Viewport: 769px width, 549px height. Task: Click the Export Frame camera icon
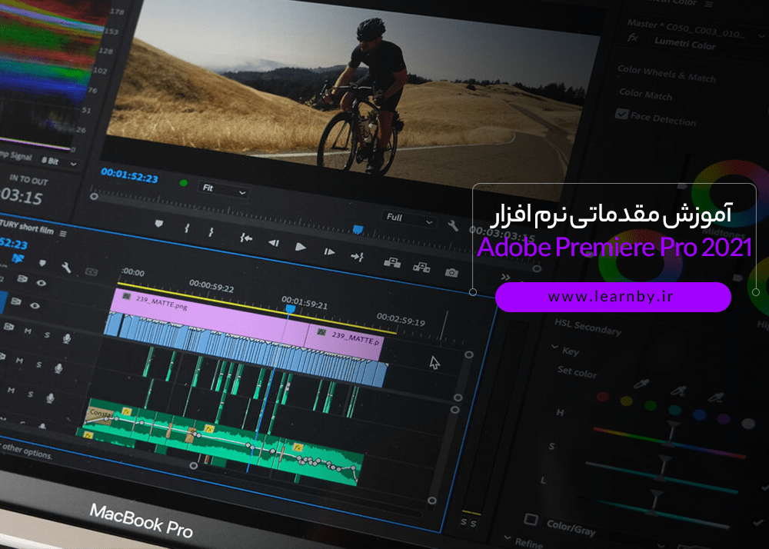(451, 272)
